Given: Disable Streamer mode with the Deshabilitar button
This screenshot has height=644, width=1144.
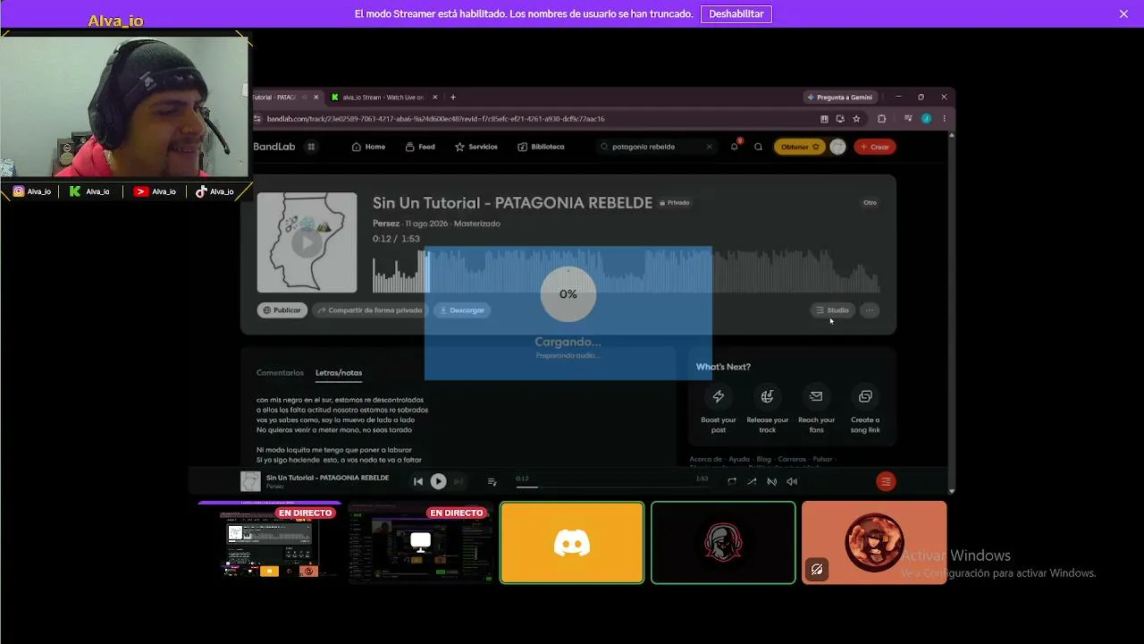Looking at the screenshot, I should 736,13.
